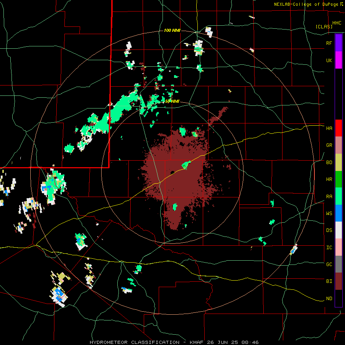Click the DS legend label

(329, 230)
